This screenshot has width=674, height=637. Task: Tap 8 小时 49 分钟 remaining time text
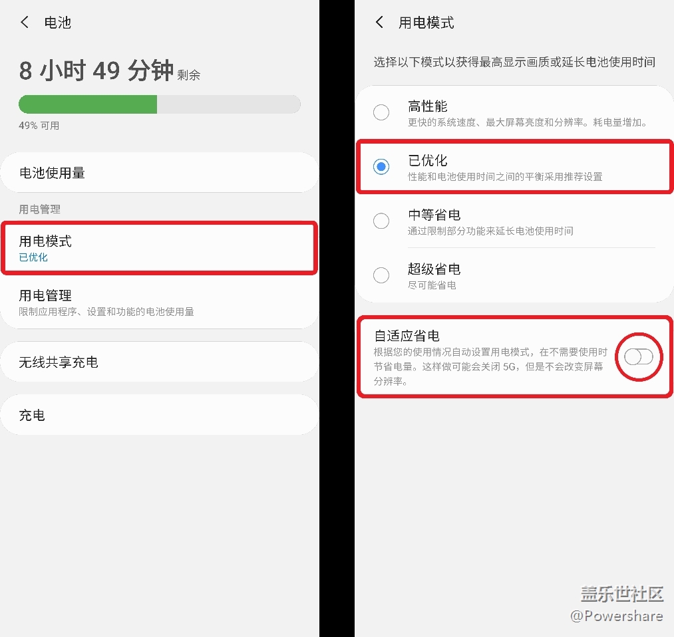coord(96,70)
